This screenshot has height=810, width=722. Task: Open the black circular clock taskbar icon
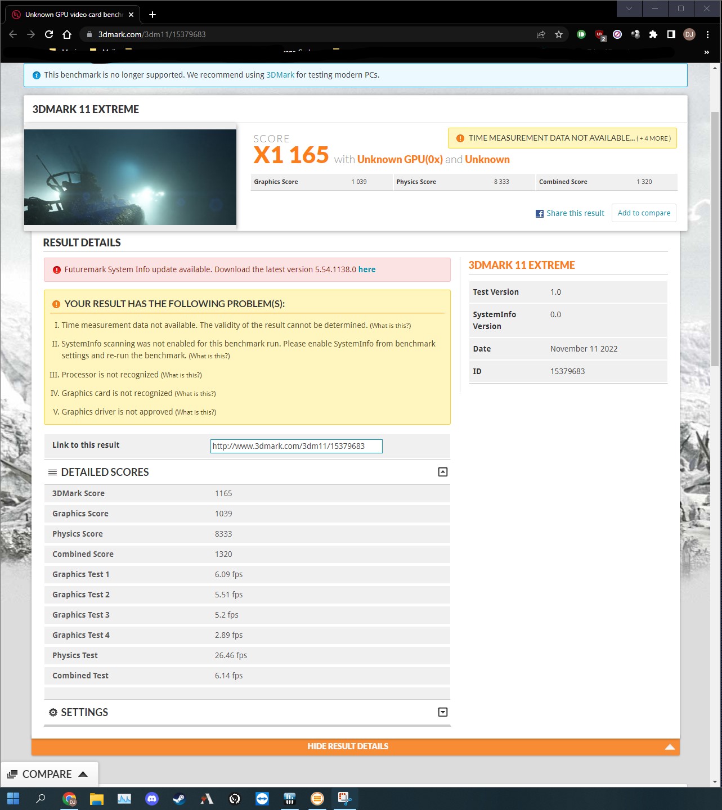pyautogui.click(x=235, y=799)
